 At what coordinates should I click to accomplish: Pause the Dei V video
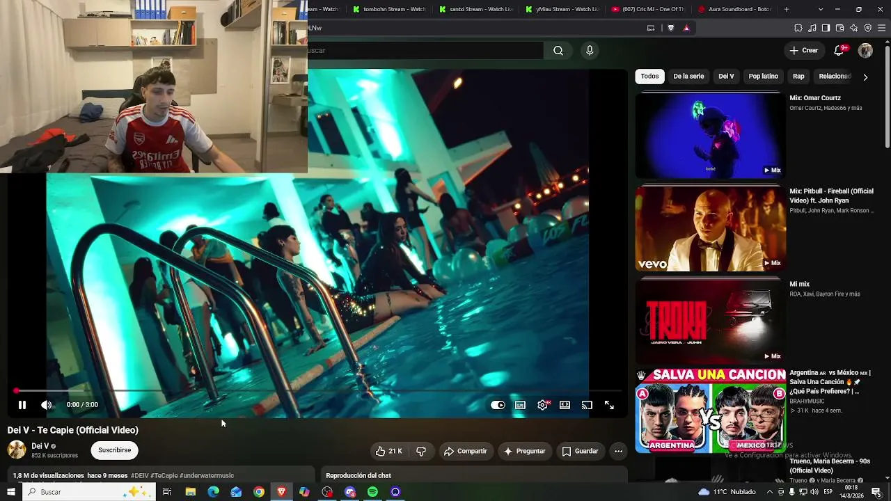[x=22, y=405]
